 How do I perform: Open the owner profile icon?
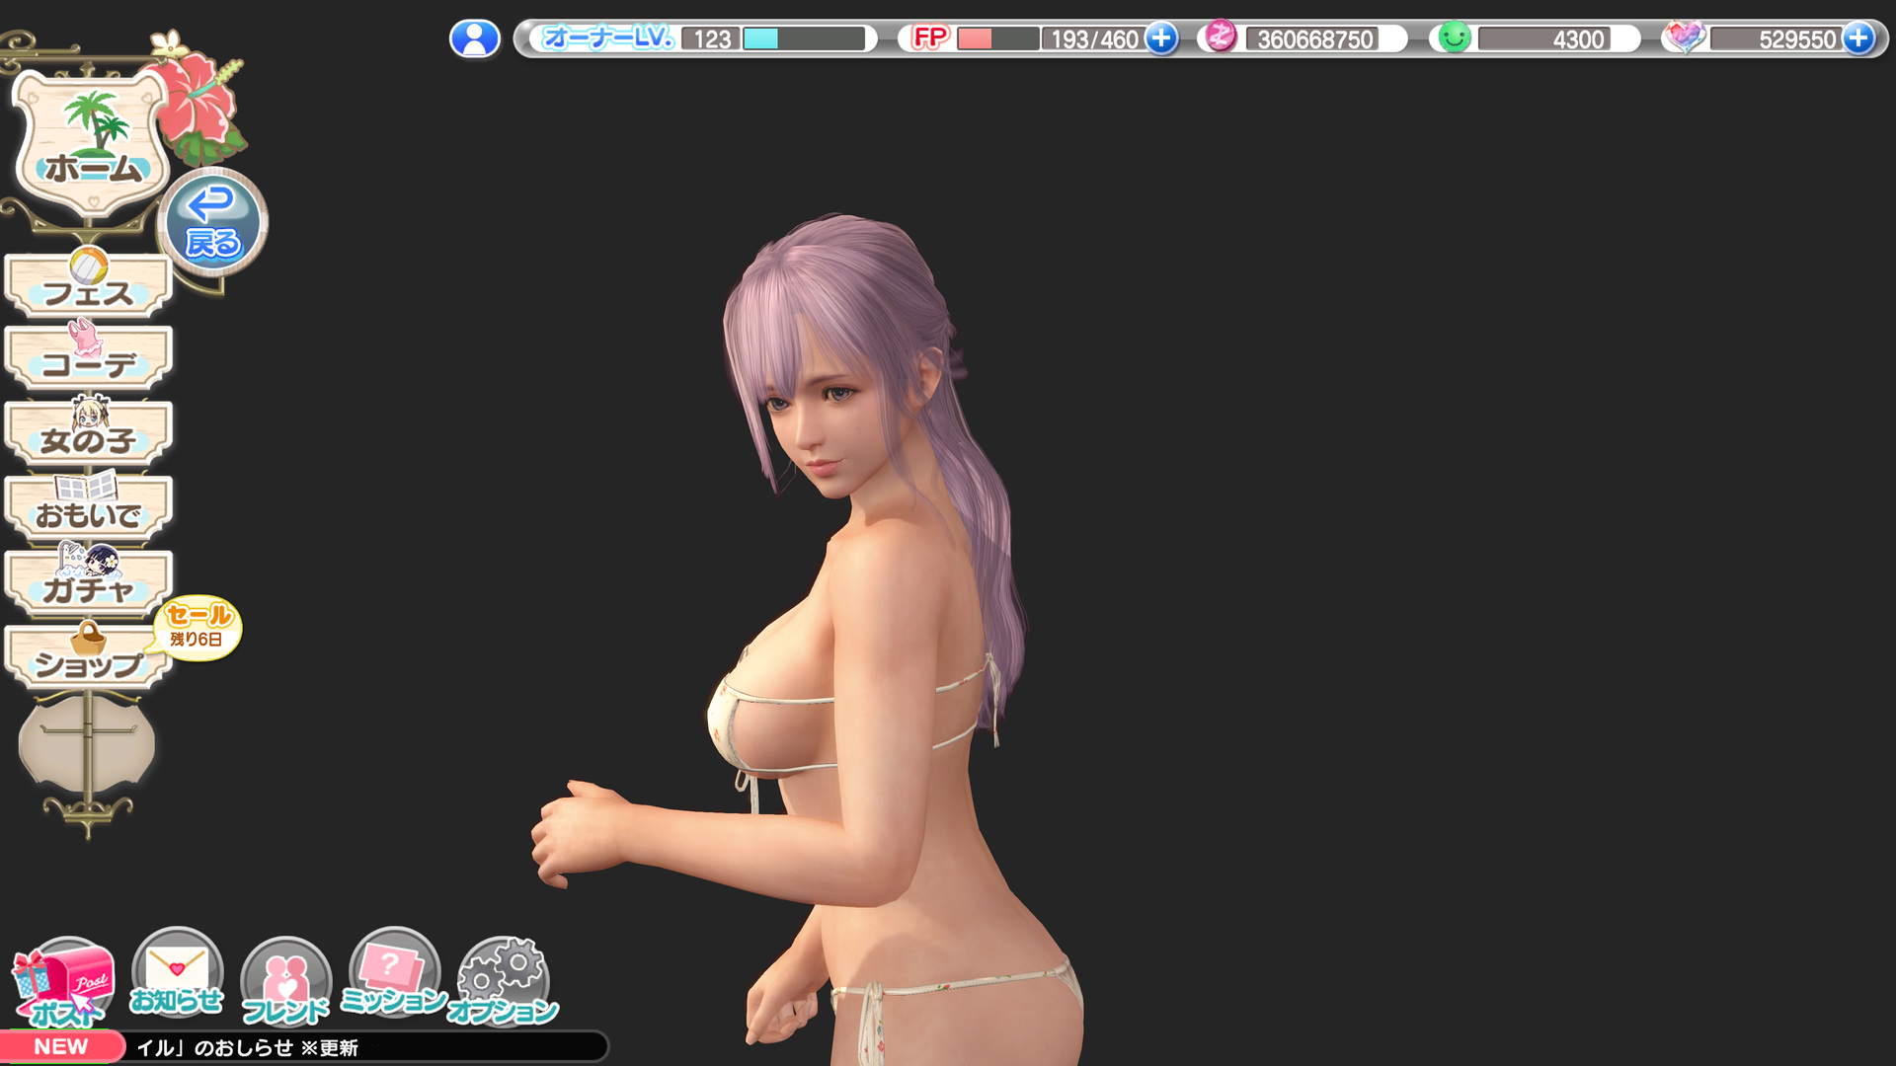click(475, 38)
